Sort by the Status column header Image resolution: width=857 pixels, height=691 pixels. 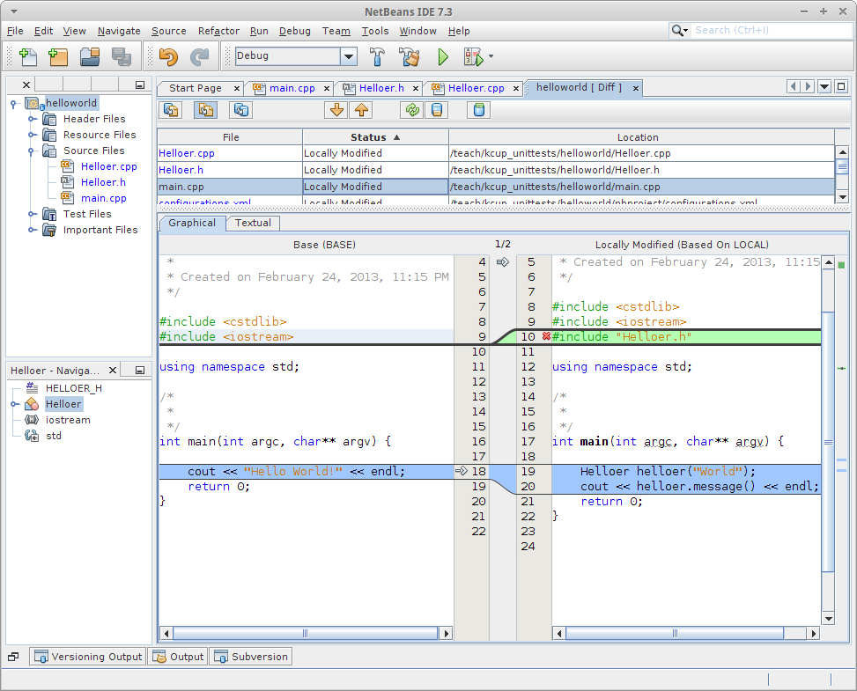[375, 137]
